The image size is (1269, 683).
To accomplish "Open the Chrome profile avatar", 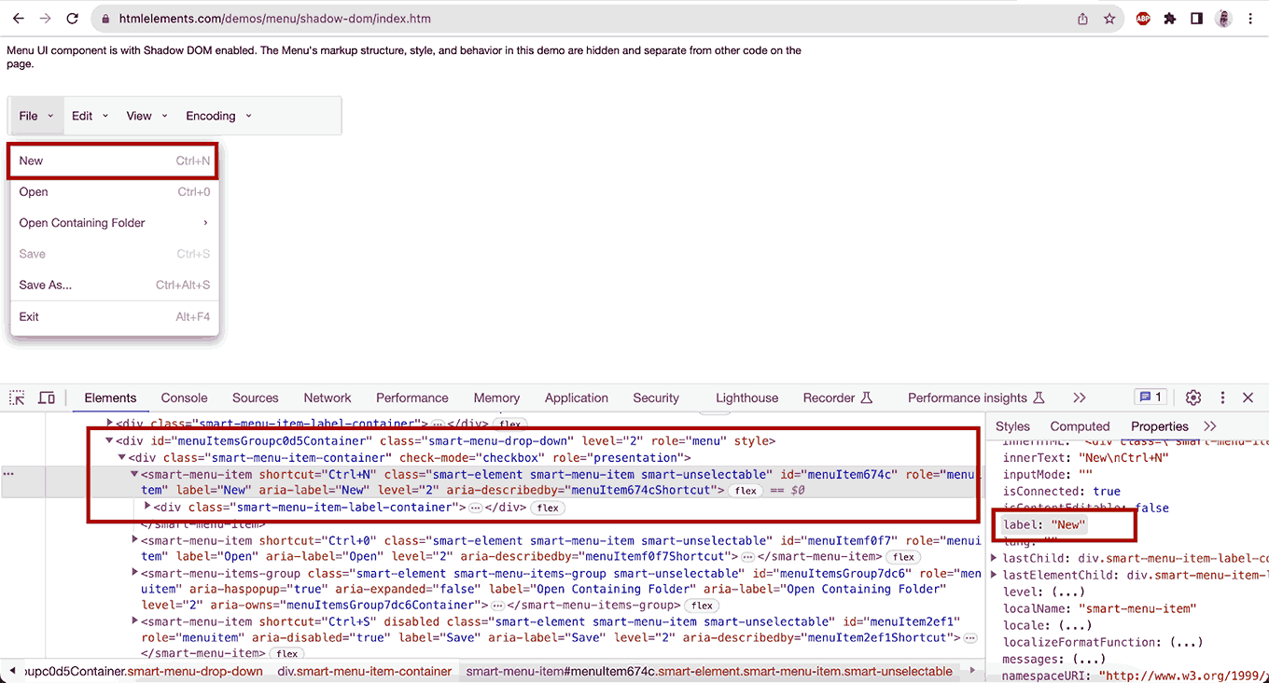I will pyautogui.click(x=1224, y=19).
